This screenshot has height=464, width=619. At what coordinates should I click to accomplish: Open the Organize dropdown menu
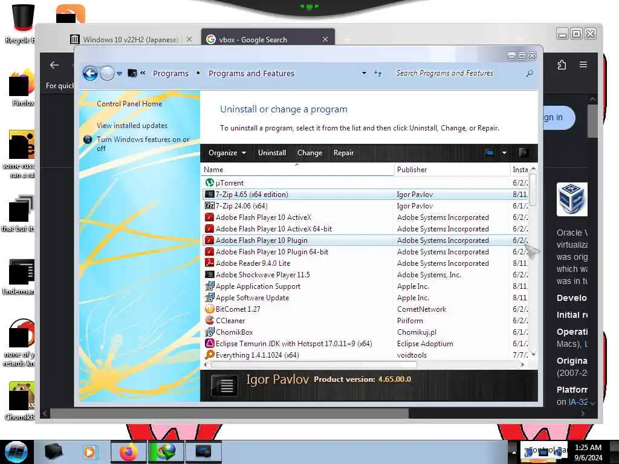[x=227, y=153]
